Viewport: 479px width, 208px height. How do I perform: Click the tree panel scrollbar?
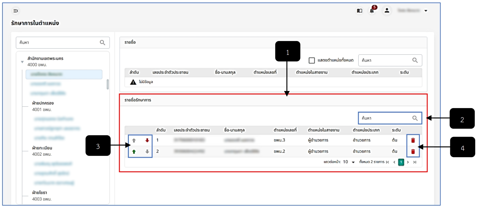coord(108,84)
